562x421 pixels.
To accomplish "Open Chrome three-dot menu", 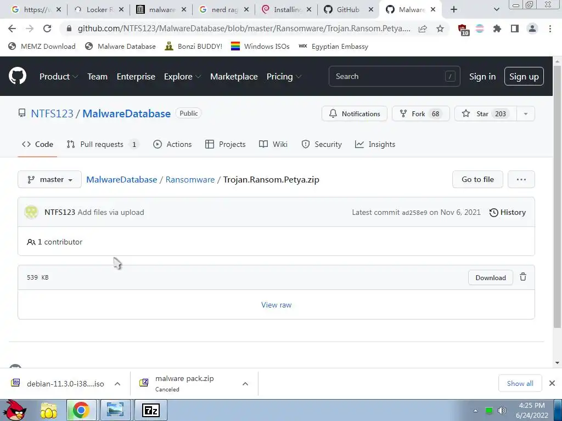I will [x=550, y=29].
